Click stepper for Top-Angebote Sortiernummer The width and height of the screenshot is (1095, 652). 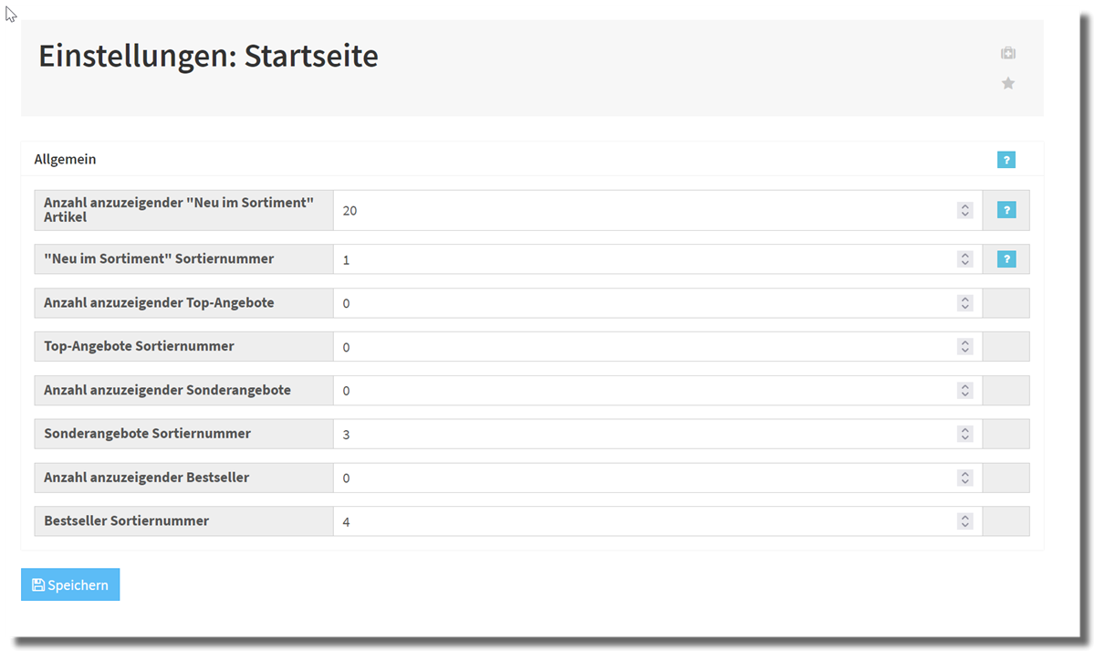(x=965, y=347)
